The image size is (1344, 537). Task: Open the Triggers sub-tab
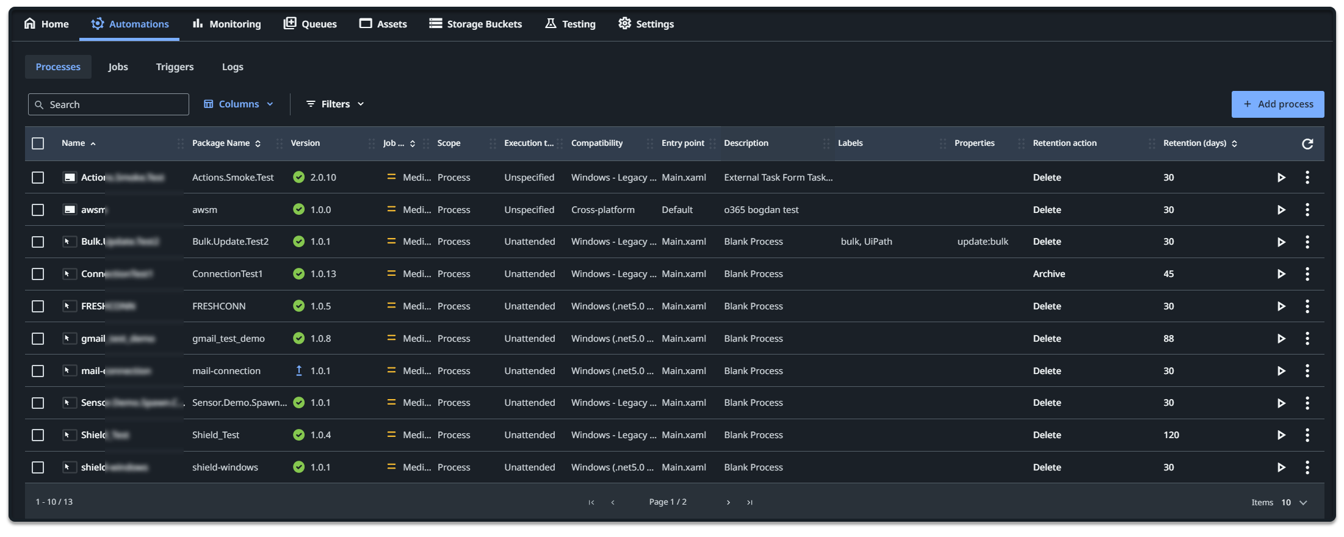175,67
